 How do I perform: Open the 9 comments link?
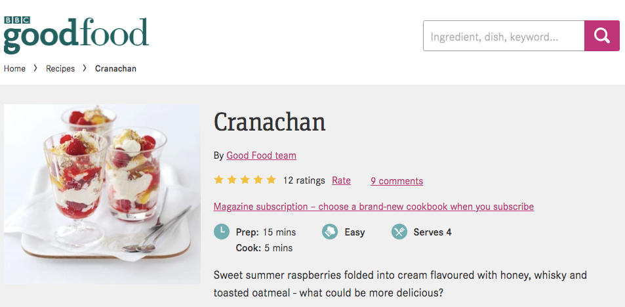point(396,181)
